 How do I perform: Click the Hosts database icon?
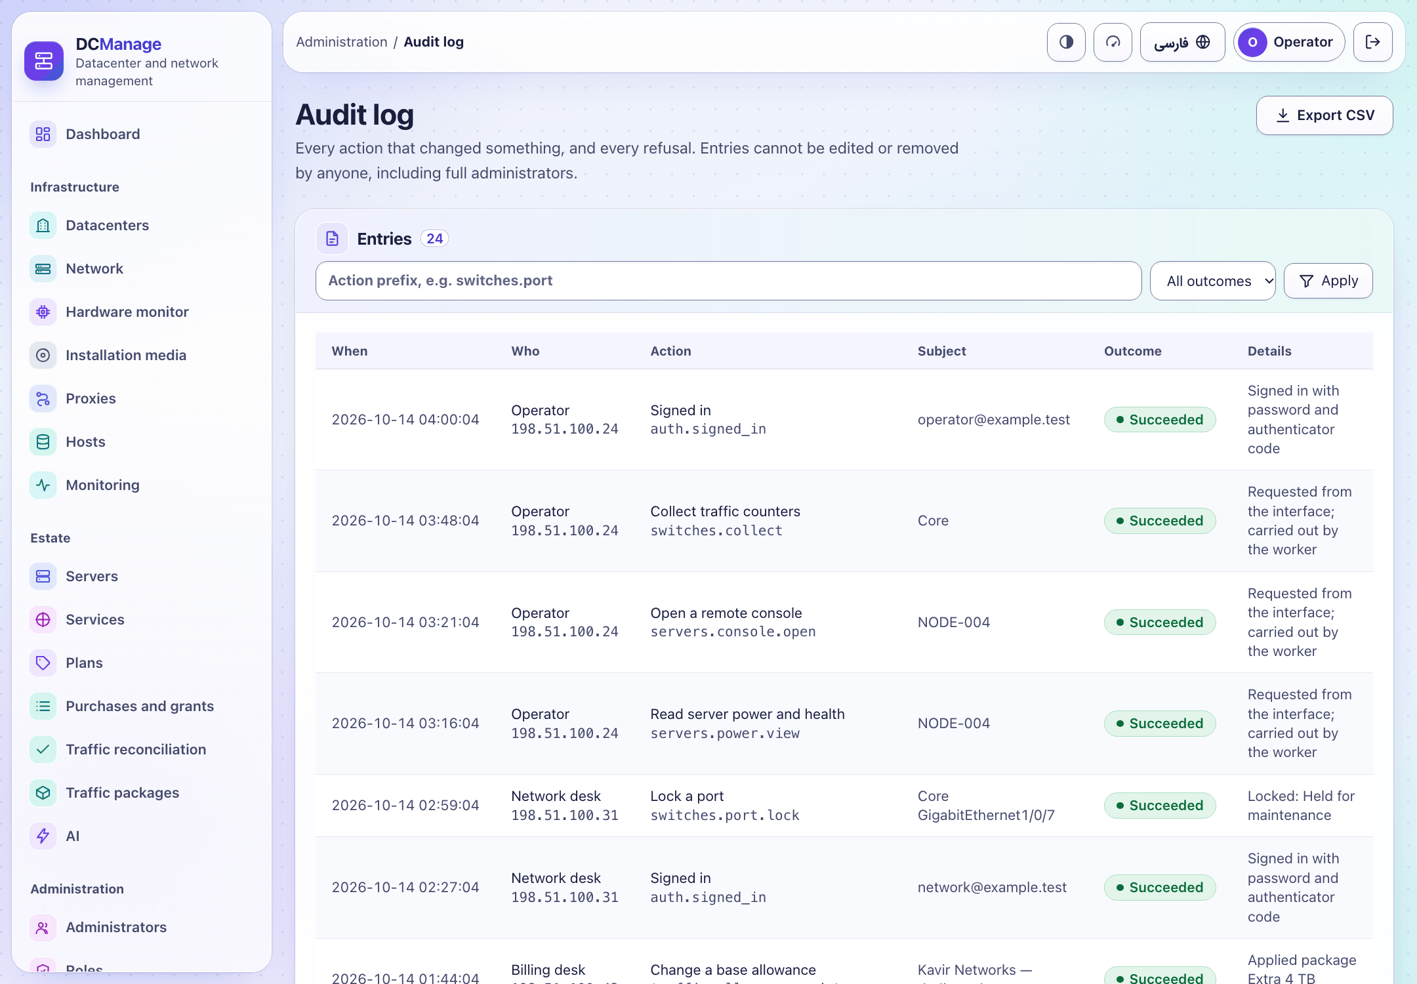(43, 441)
